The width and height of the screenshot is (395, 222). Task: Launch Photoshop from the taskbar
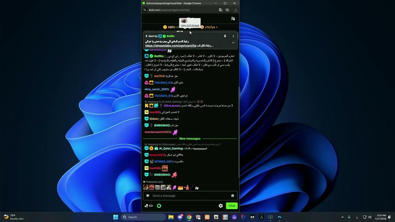tap(280, 217)
